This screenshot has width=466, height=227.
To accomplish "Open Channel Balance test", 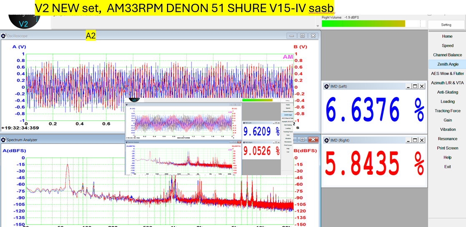I will point(447,55).
